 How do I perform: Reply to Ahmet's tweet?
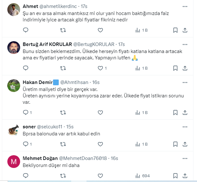26,30
